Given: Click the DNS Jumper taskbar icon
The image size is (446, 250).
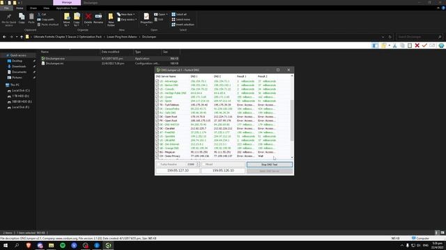Looking at the screenshot, I should coord(108,245).
